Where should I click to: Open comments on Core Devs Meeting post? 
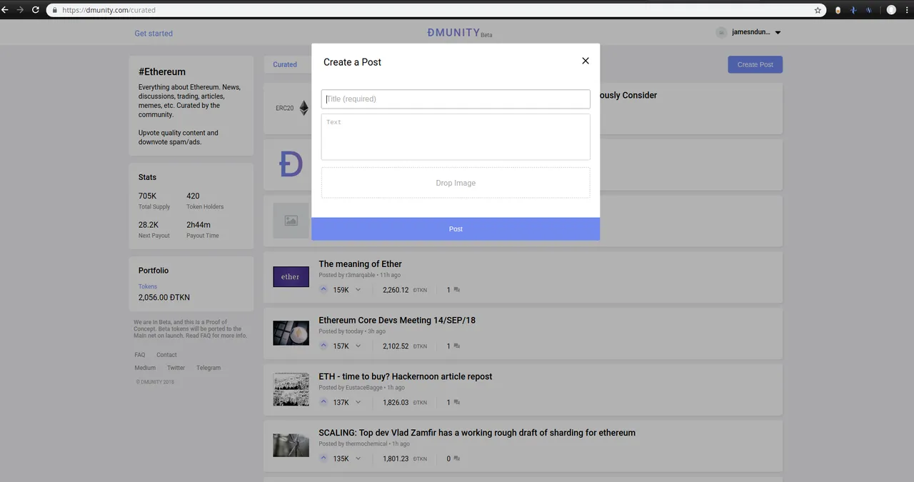453,346
